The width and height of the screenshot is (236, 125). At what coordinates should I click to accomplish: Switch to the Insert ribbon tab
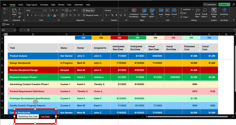[x=21, y=5]
